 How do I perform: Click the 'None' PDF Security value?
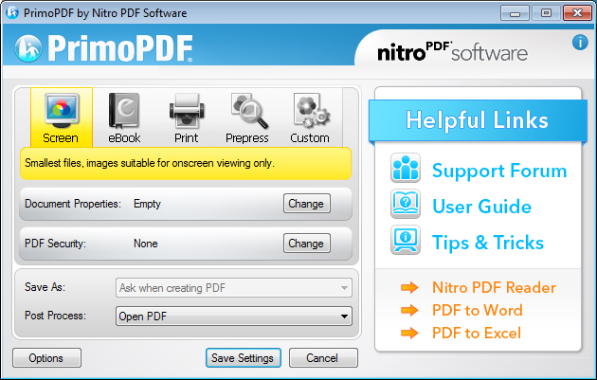145,244
